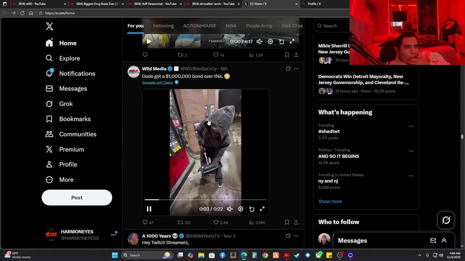Open floating Grok button
This screenshot has height=261, width=465.
click(x=446, y=220)
